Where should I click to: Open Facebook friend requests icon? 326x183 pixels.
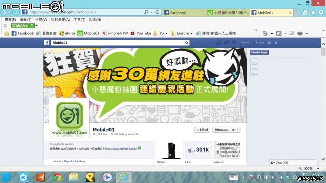tap(219, 43)
